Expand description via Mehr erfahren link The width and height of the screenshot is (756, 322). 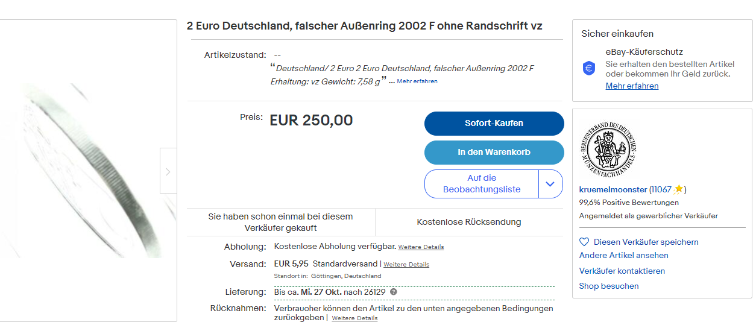(417, 81)
